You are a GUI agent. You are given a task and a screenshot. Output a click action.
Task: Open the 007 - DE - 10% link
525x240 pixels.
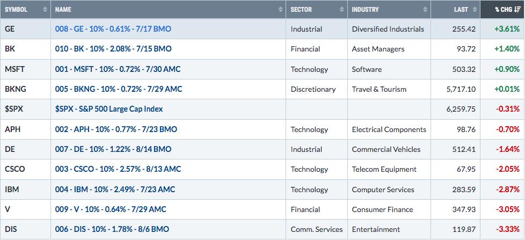click(x=113, y=149)
